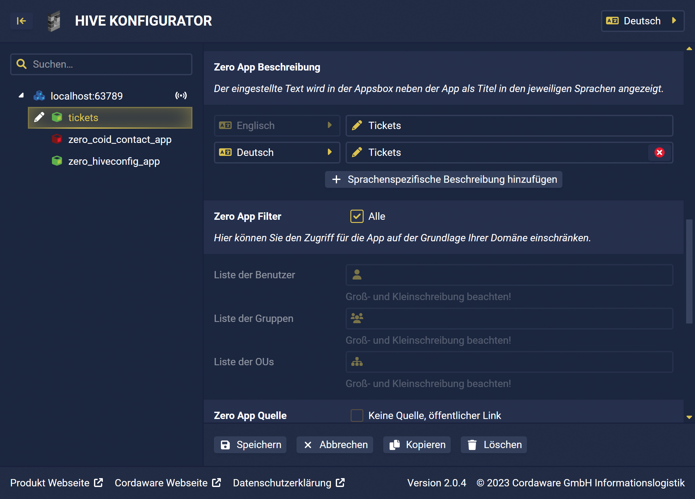Open the Deutsch language dropdown in header

click(642, 21)
